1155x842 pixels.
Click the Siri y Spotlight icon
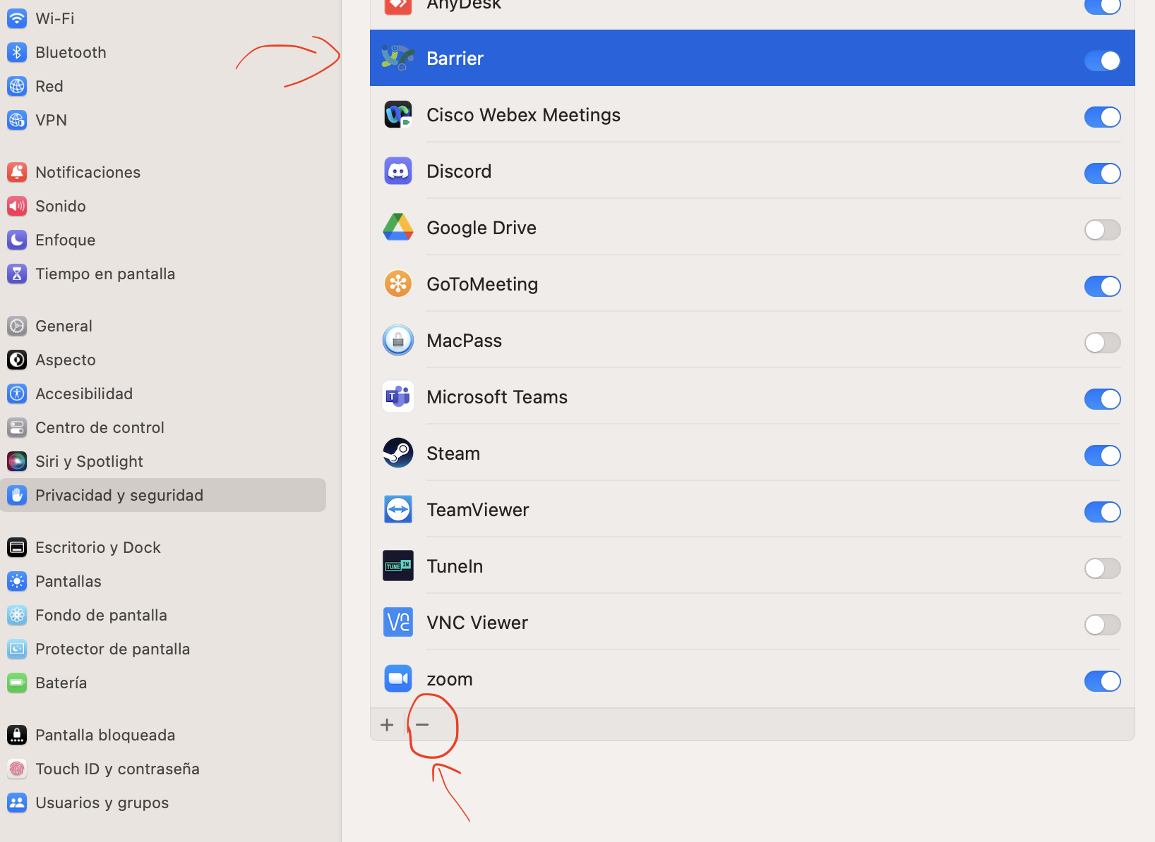coord(17,461)
